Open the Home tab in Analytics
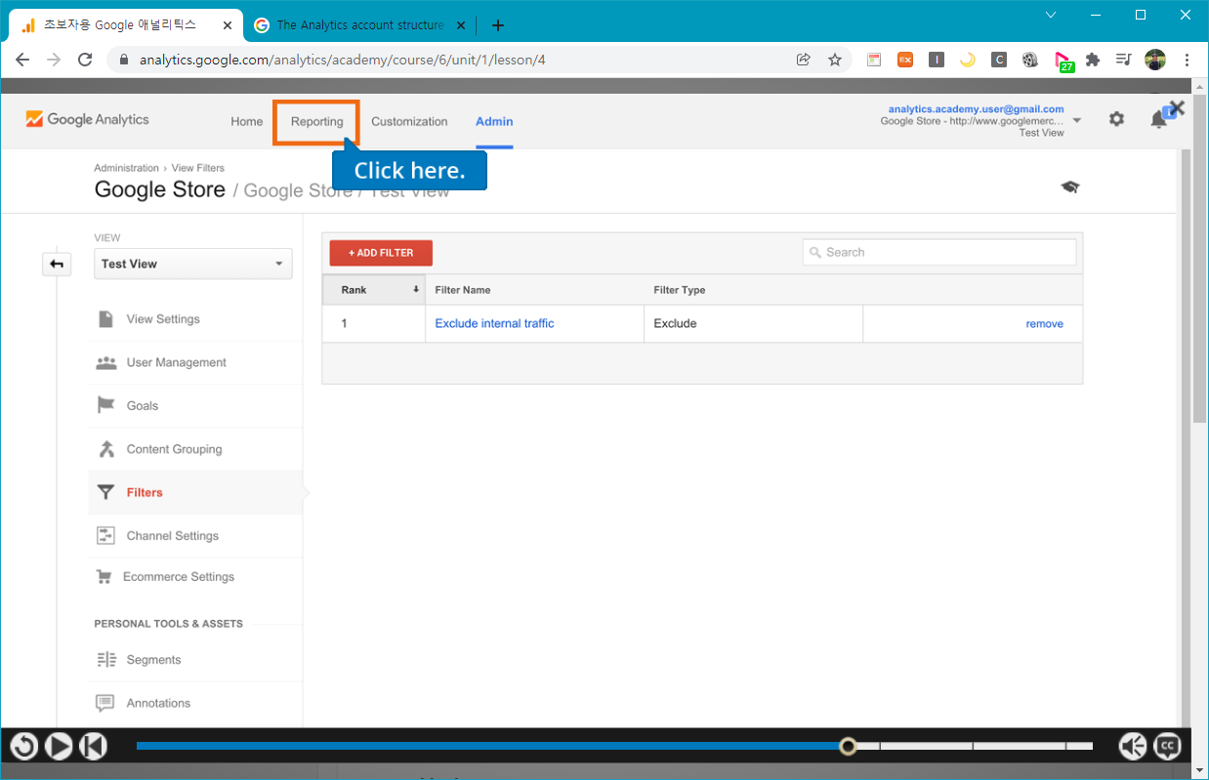This screenshot has width=1209, height=780. pos(247,122)
